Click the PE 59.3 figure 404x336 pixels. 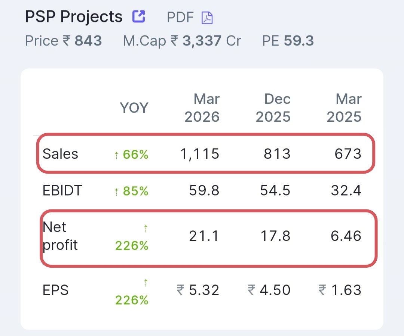coord(288,41)
